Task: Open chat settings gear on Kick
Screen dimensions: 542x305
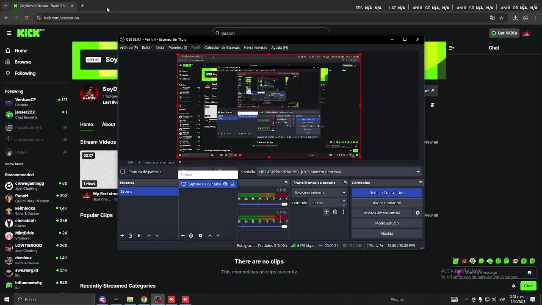Action: pos(514,286)
